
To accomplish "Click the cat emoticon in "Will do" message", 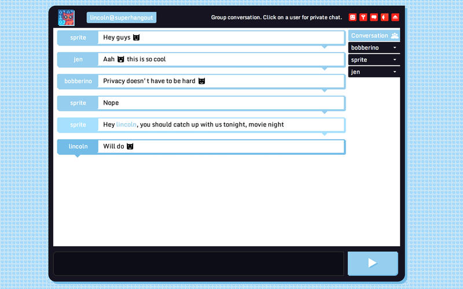I will 130,147.
